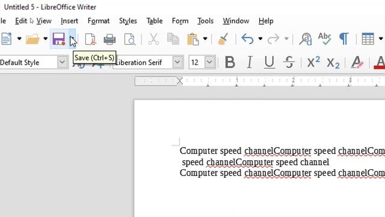Toggle Print Preview icon
The image size is (385, 217).
tap(130, 39)
